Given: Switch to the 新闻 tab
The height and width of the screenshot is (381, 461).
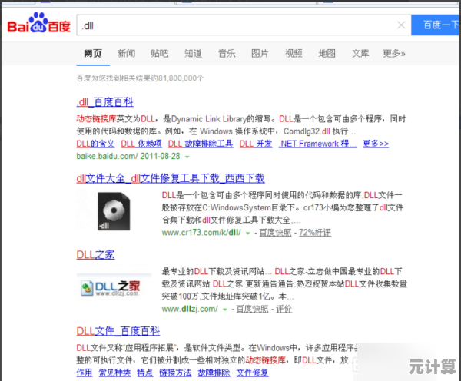Looking at the screenshot, I should (x=127, y=54).
